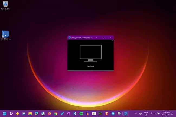Open taskbar Search

coord(11,113)
